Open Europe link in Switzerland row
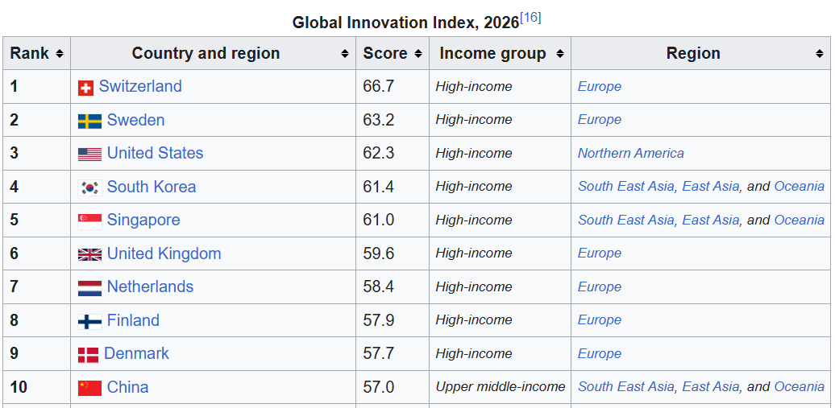 tap(599, 86)
